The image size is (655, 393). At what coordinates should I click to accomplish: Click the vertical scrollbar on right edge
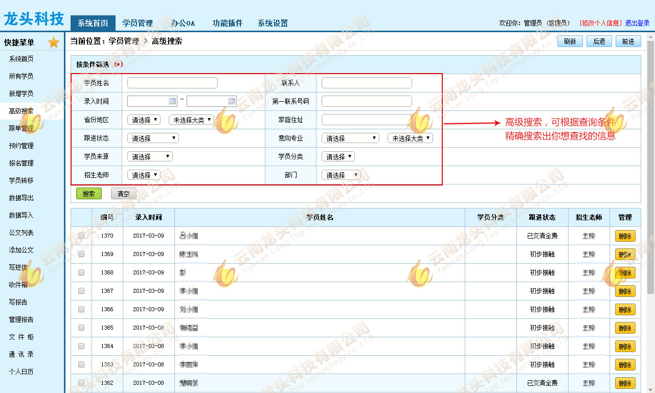tap(650, 153)
